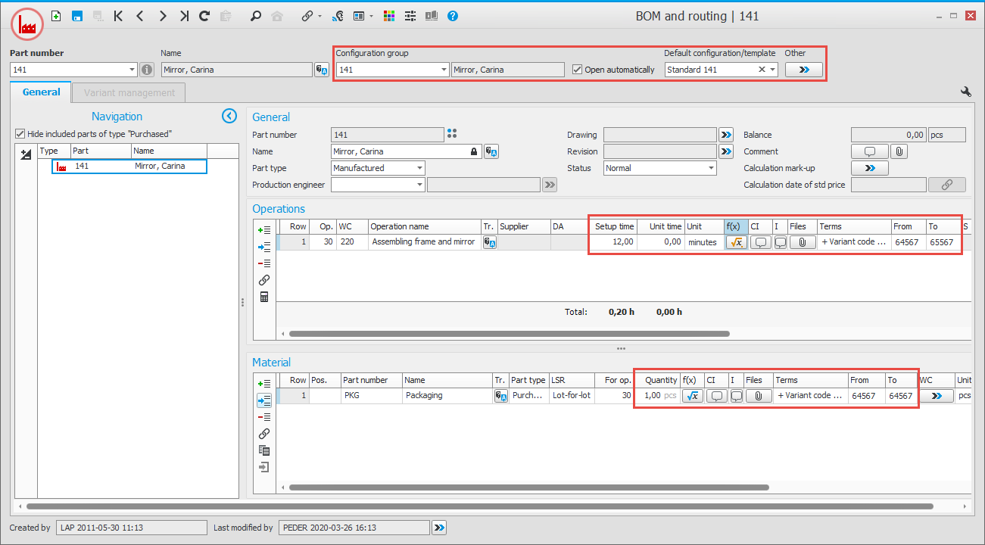Viewport: 985px width, 545px height.
Task: Click the horizontal scrollbar below Operations
Action: click(x=506, y=333)
